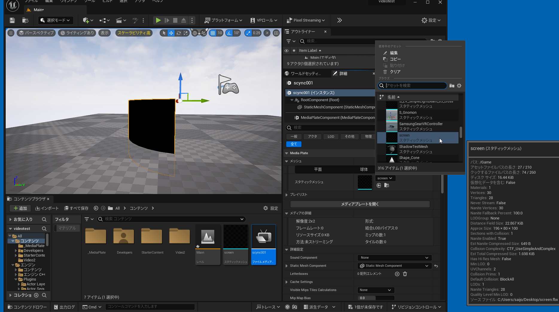This screenshot has height=312, width=559.
Task: Open the Sound Component dropdown
Action: (394, 258)
